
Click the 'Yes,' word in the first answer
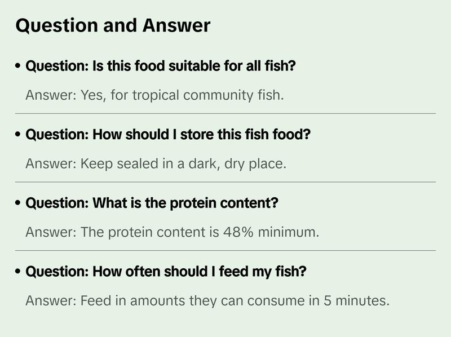pyautogui.click(x=92, y=95)
